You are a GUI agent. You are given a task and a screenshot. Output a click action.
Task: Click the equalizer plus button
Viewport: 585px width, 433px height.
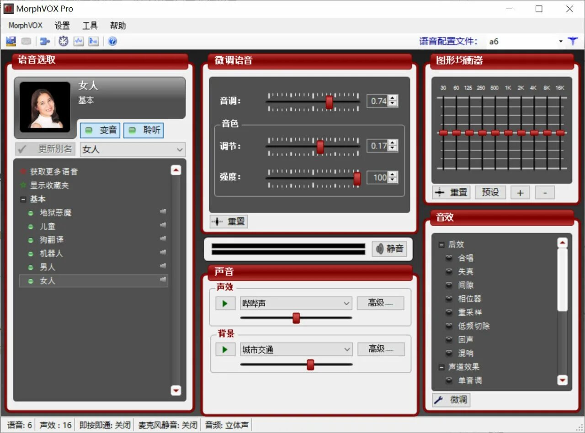click(x=520, y=193)
